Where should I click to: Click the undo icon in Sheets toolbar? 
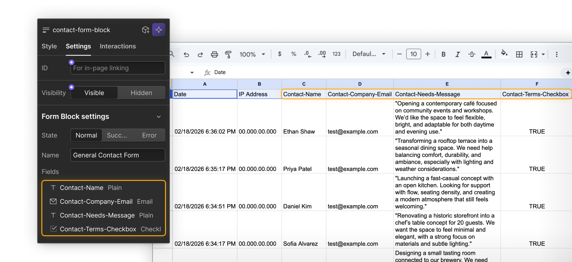(x=186, y=54)
